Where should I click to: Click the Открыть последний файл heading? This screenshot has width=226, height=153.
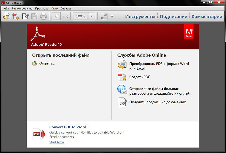[61, 55]
